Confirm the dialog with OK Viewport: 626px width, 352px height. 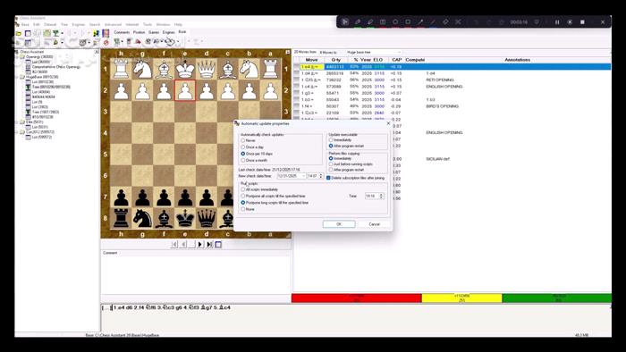point(339,224)
